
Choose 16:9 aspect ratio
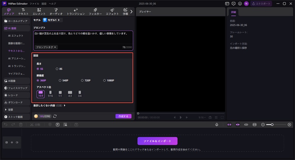41,94
